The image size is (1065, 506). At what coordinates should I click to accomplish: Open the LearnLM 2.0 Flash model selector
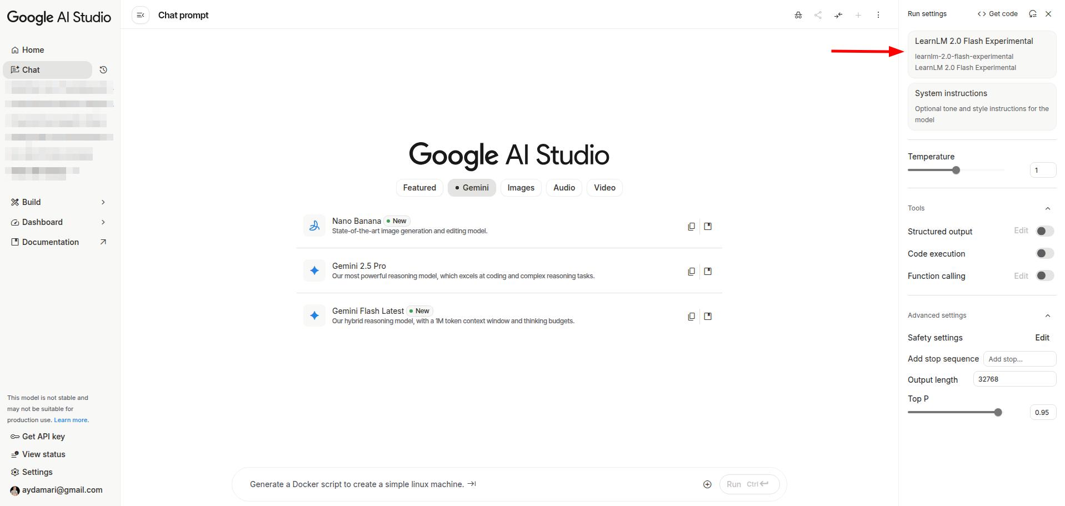982,54
